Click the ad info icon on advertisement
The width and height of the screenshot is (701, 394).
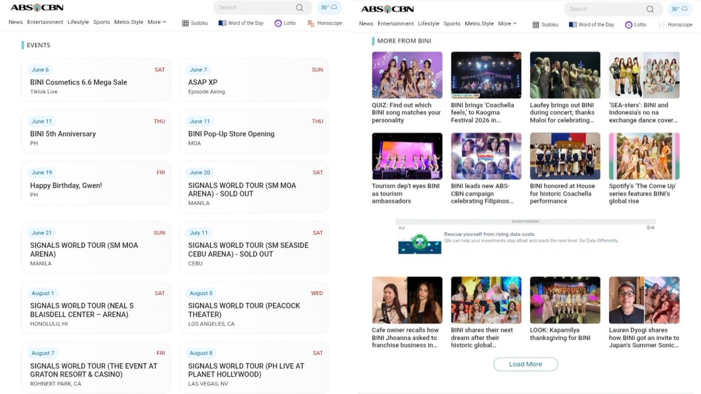[x=651, y=227]
